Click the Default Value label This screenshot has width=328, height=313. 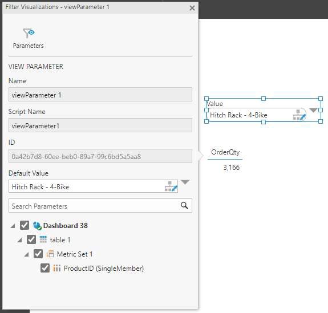point(29,173)
